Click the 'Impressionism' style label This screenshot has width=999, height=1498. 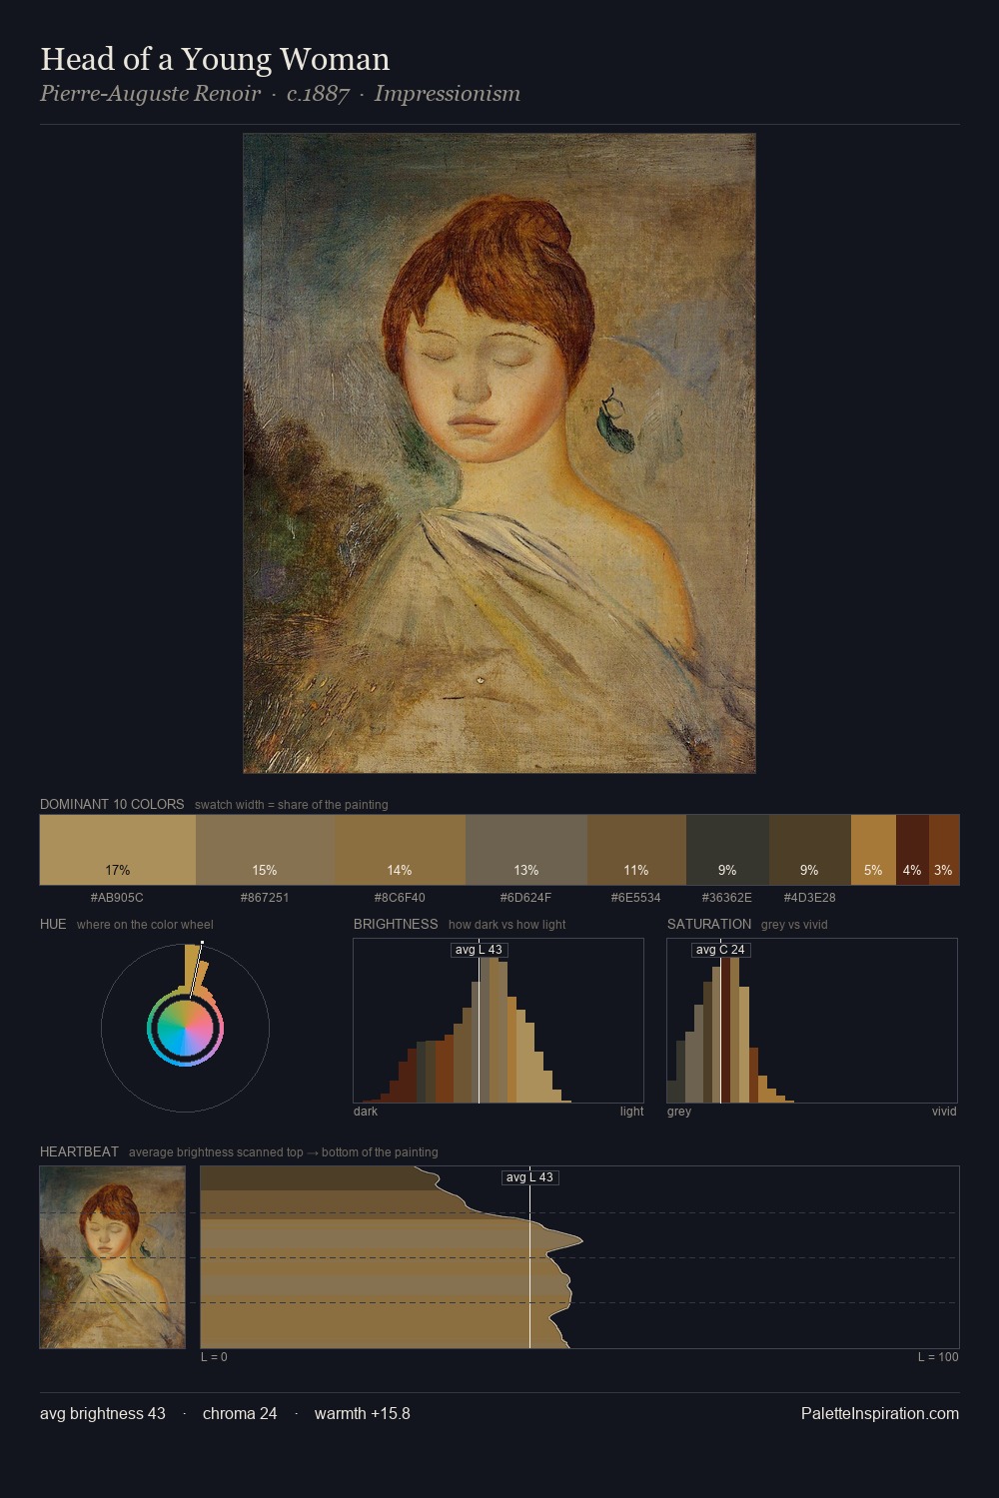coord(448,94)
